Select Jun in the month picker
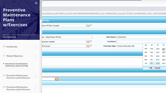This screenshot has width=166, height=93. [146, 63]
